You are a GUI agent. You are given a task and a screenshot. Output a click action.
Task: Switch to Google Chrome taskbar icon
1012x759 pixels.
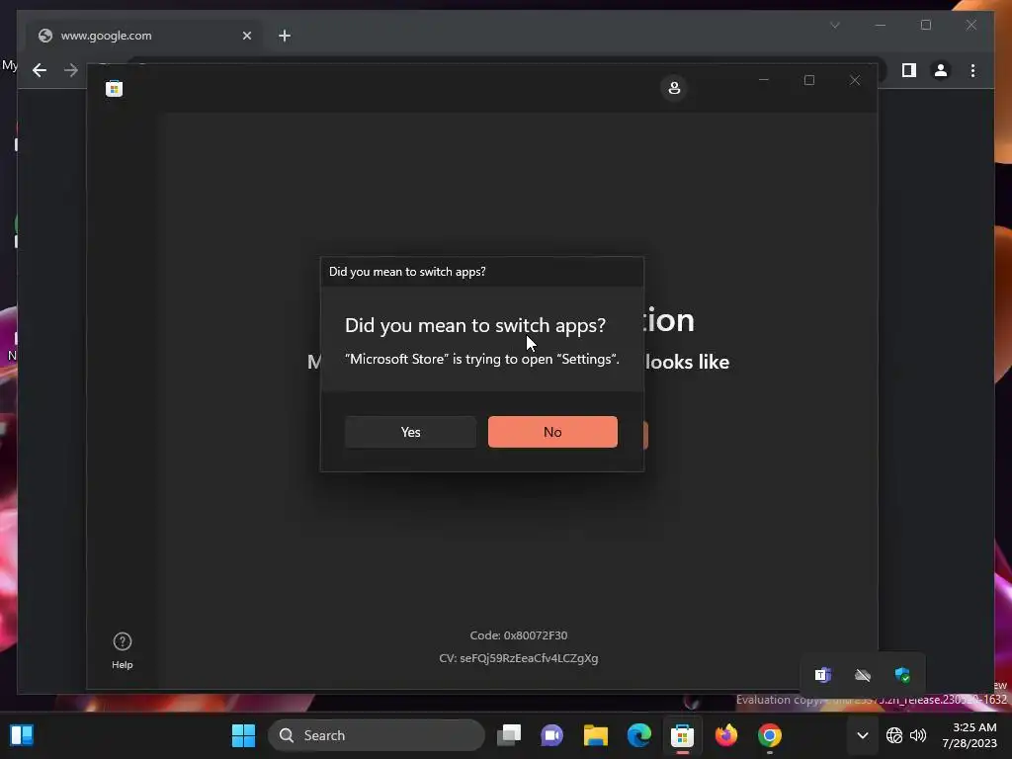tap(769, 735)
